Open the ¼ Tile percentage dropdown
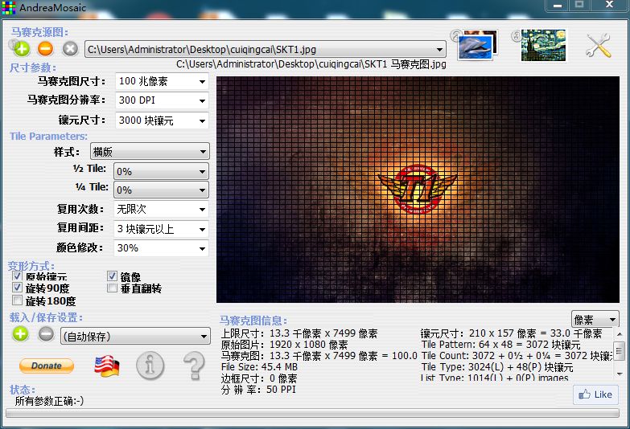This screenshot has width=630, height=429. click(x=161, y=190)
